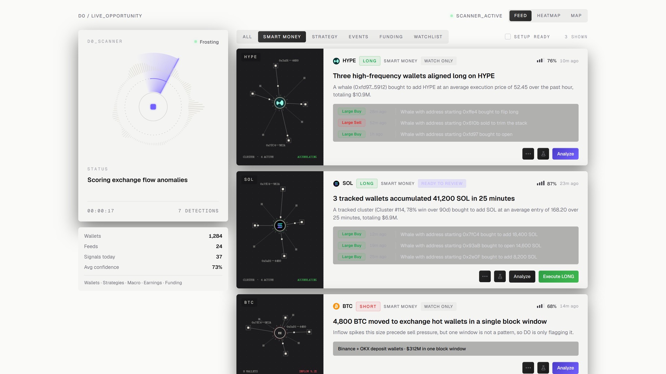
Task: Open the more-options menu on the HYPE card
Action: (528, 154)
